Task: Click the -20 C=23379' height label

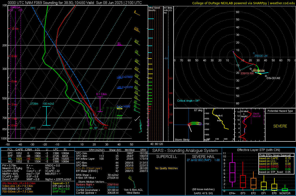Action: (x=125, y=87)
